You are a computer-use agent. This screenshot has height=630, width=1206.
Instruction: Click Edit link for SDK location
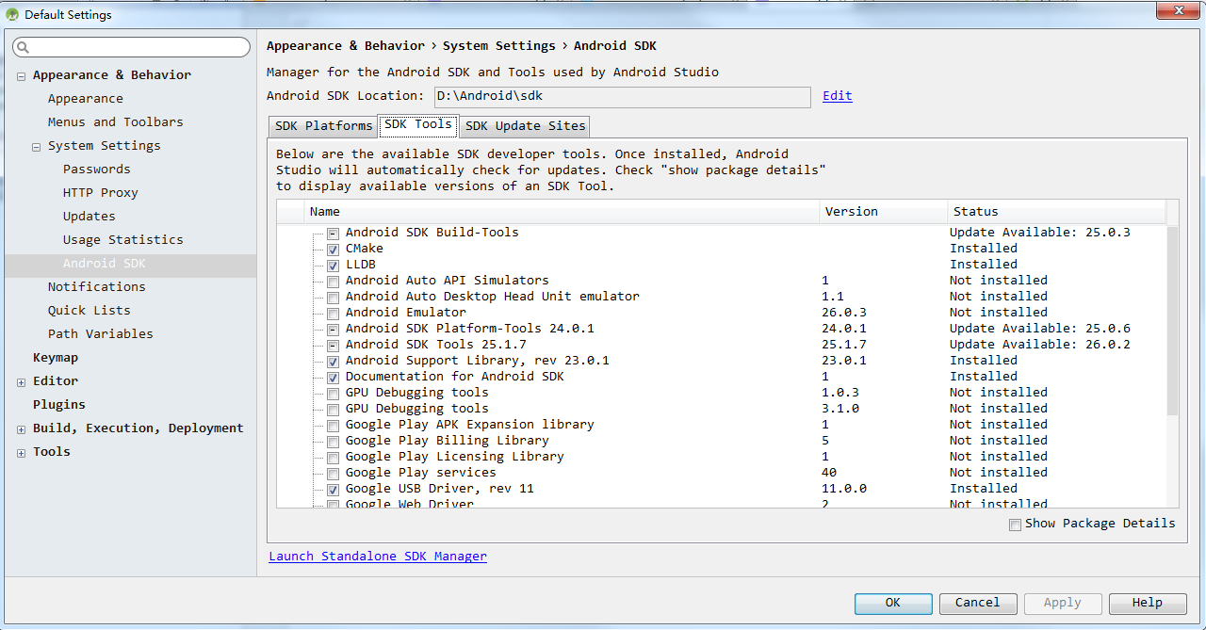pyautogui.click(x=838, y=96)
